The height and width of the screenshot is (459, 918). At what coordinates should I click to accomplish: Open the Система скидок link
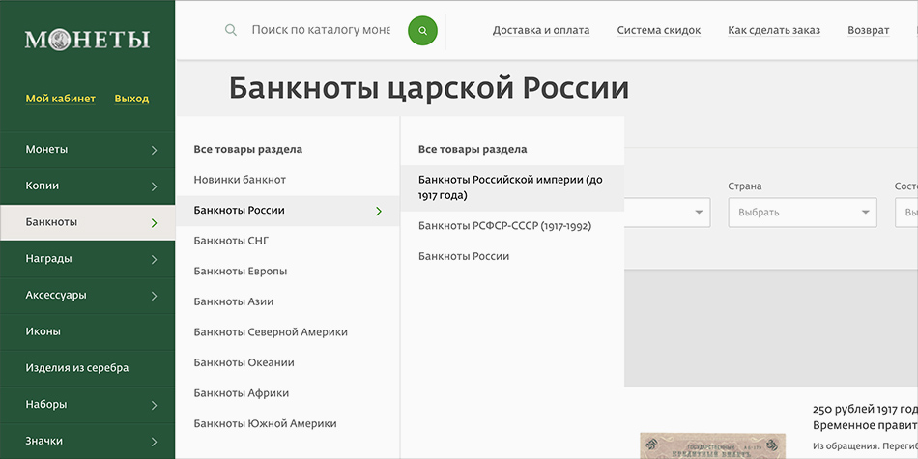coord(659,31)
